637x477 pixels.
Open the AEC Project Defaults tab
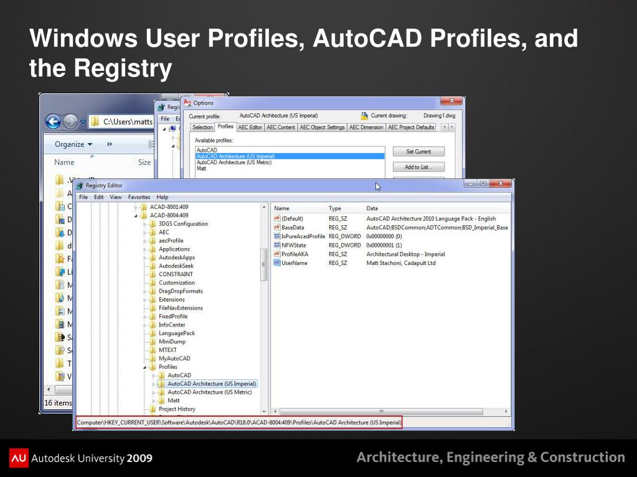coord(411,127)
